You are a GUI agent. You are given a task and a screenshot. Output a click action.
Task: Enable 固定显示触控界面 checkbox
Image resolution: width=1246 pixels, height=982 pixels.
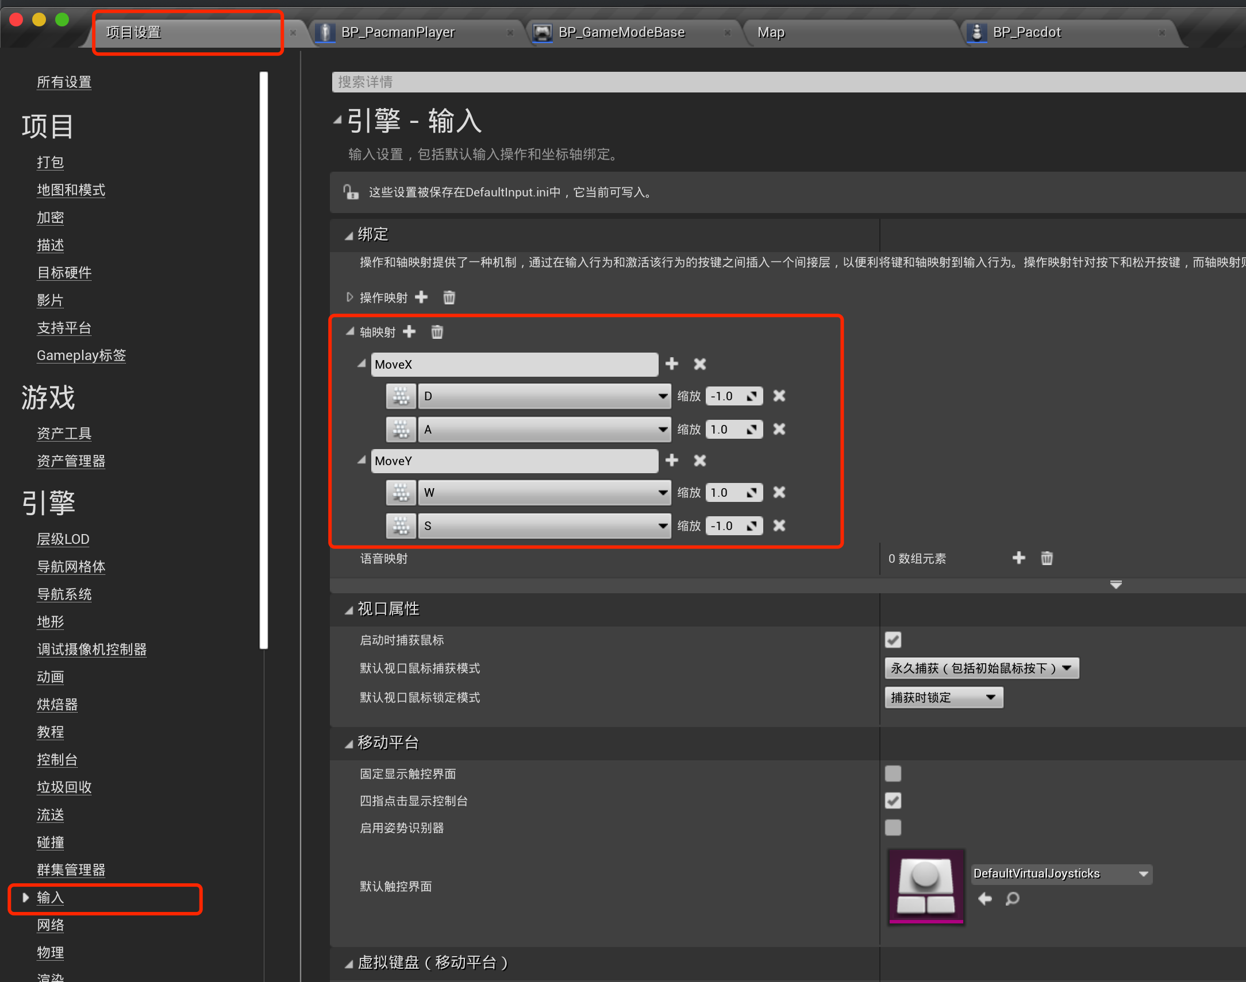click(x=893, y=774)
